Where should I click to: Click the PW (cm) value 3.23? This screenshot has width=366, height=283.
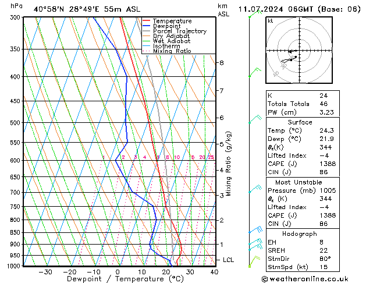pos(326,112)
